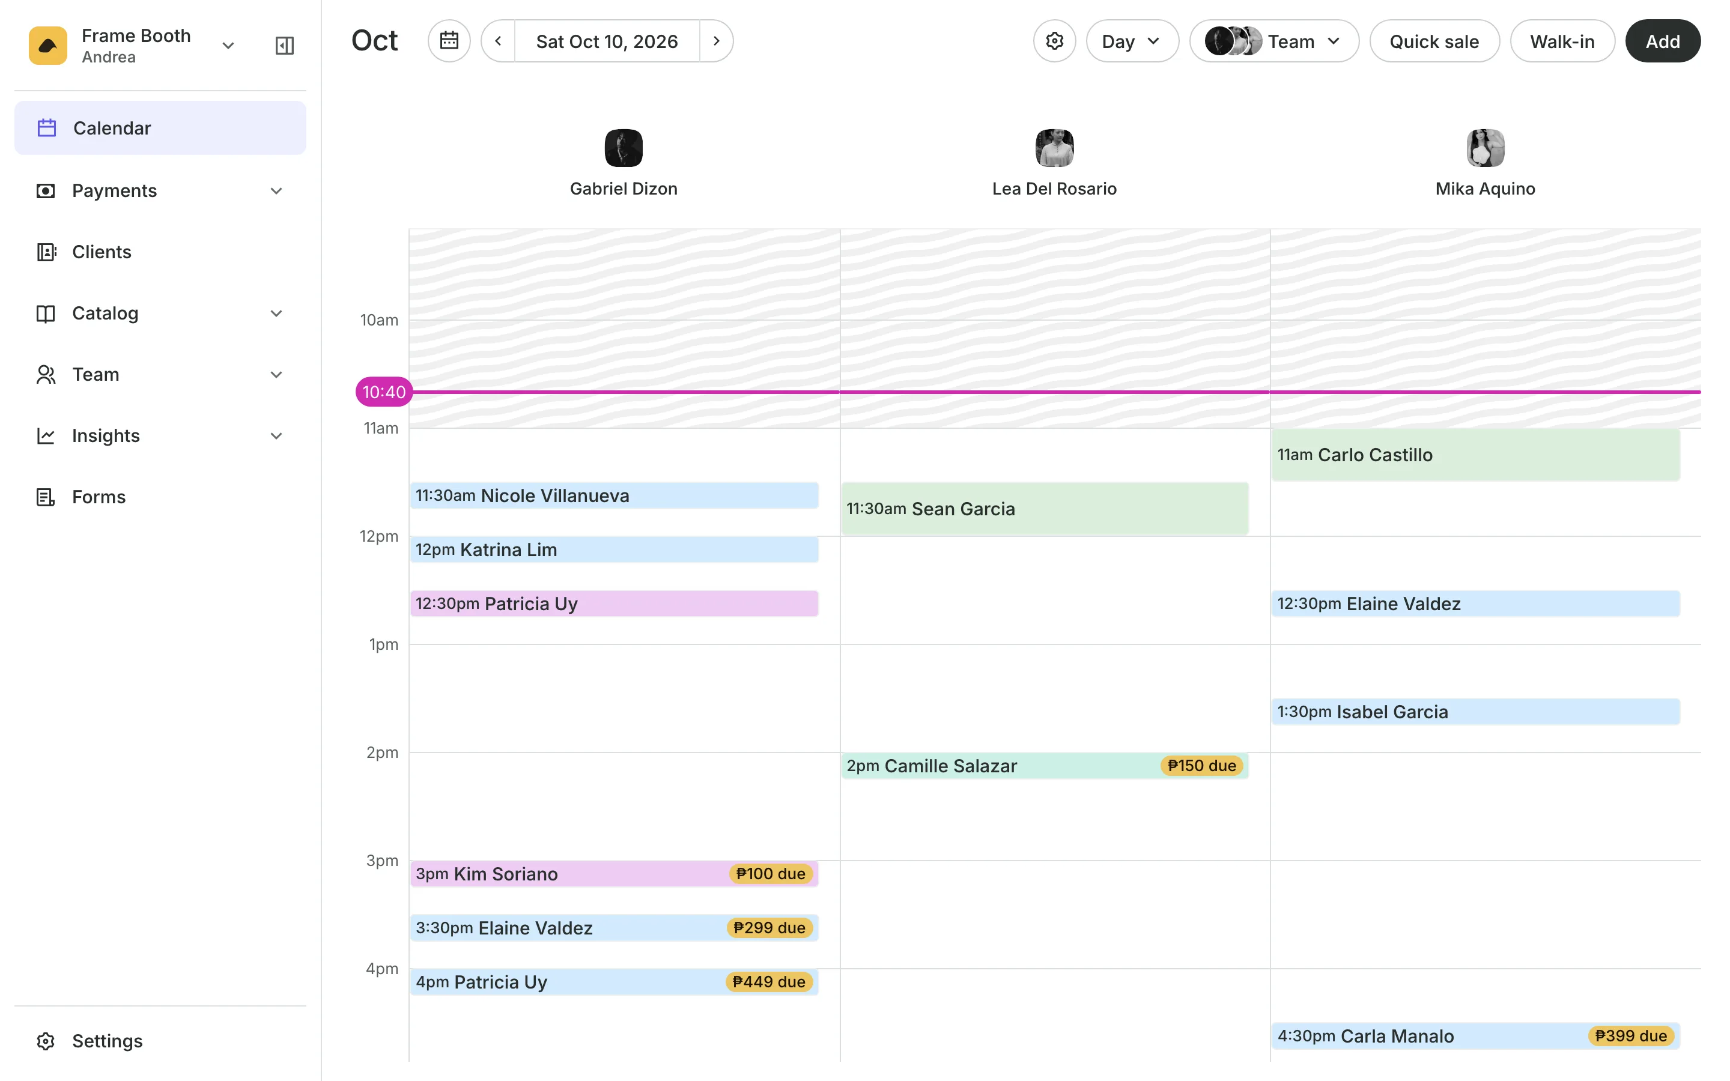Open the Clients menu item
The image size is (1730, 1081).
tap(160, 252)
